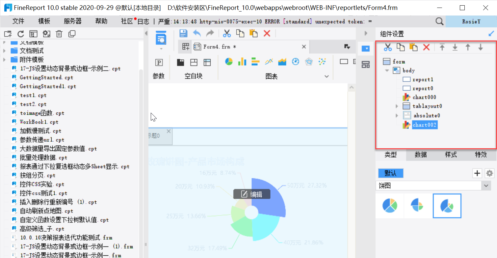Select the 默认 chart condition button
The width and height of the screenshot is (497, 258).
[391, 173]
